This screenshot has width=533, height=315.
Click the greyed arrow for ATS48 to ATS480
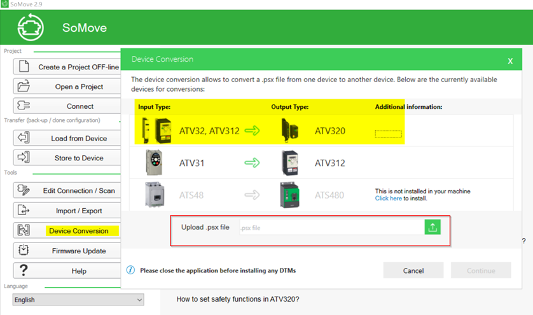(x=252, y=195)
